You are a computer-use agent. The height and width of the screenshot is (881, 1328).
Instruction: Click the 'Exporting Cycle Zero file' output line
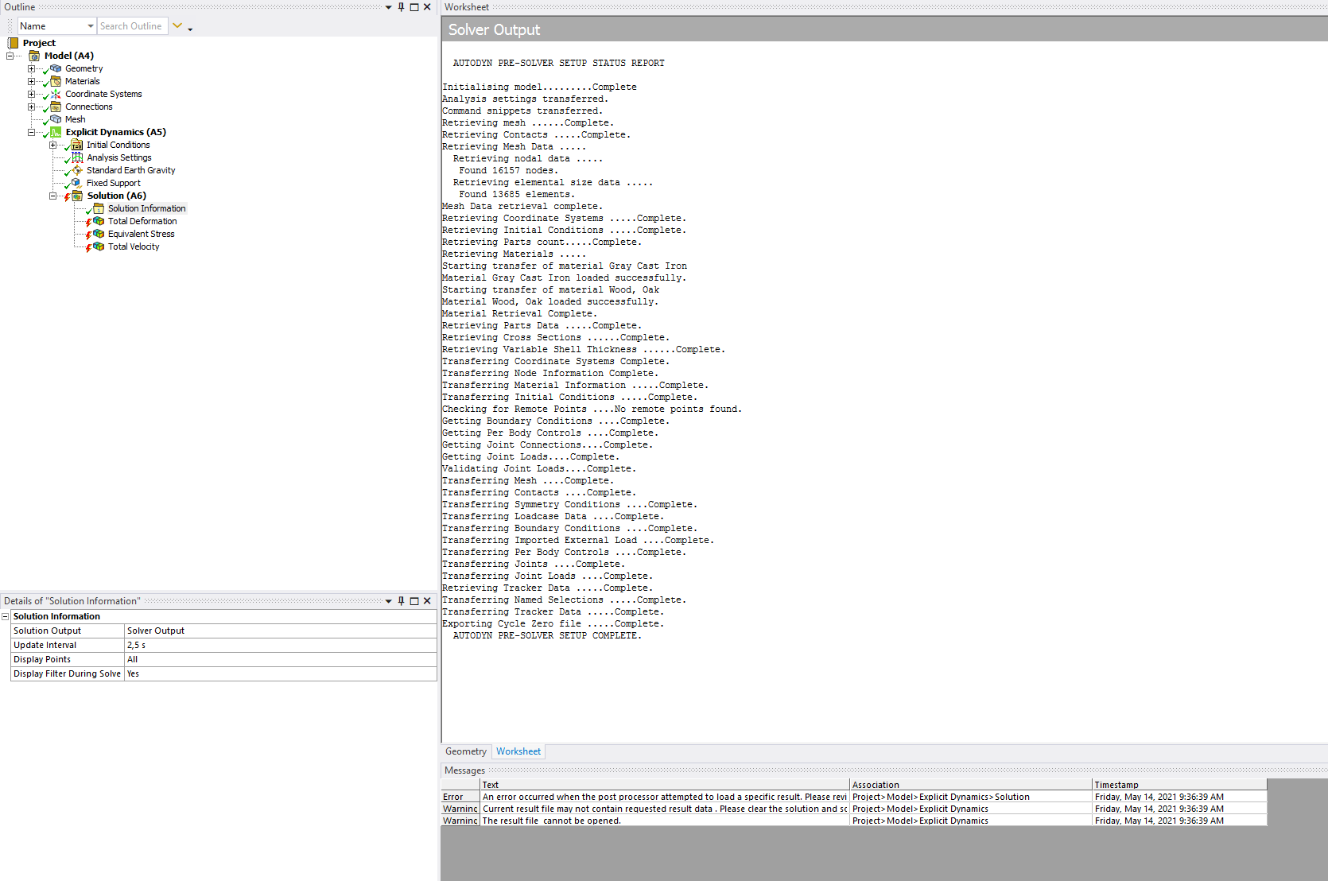pyautogui.click(x=553, y=623)
